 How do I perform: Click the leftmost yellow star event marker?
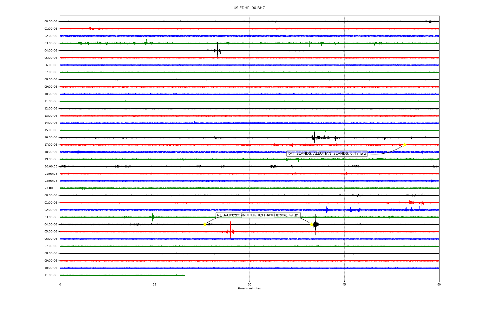pos(205,224)
